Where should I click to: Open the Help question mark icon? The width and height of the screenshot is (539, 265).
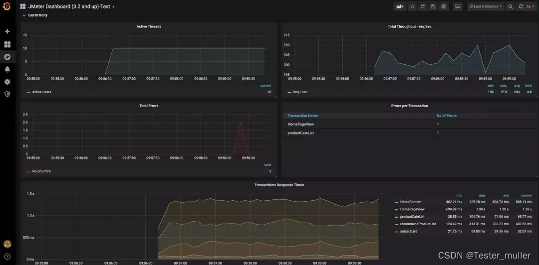pyautogui.click(x=7, y=257)
